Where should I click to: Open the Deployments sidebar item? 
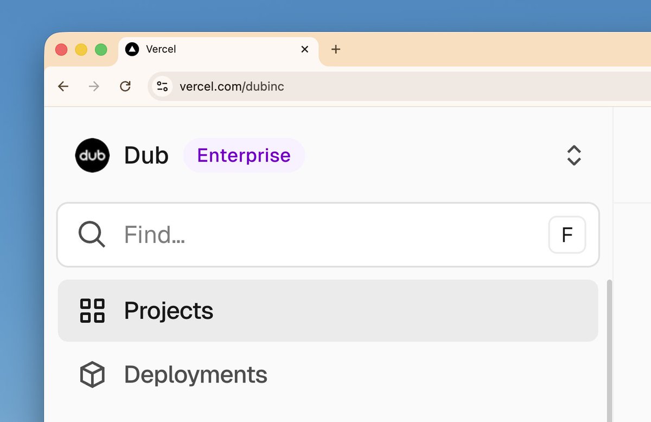(x=328, y=375)
